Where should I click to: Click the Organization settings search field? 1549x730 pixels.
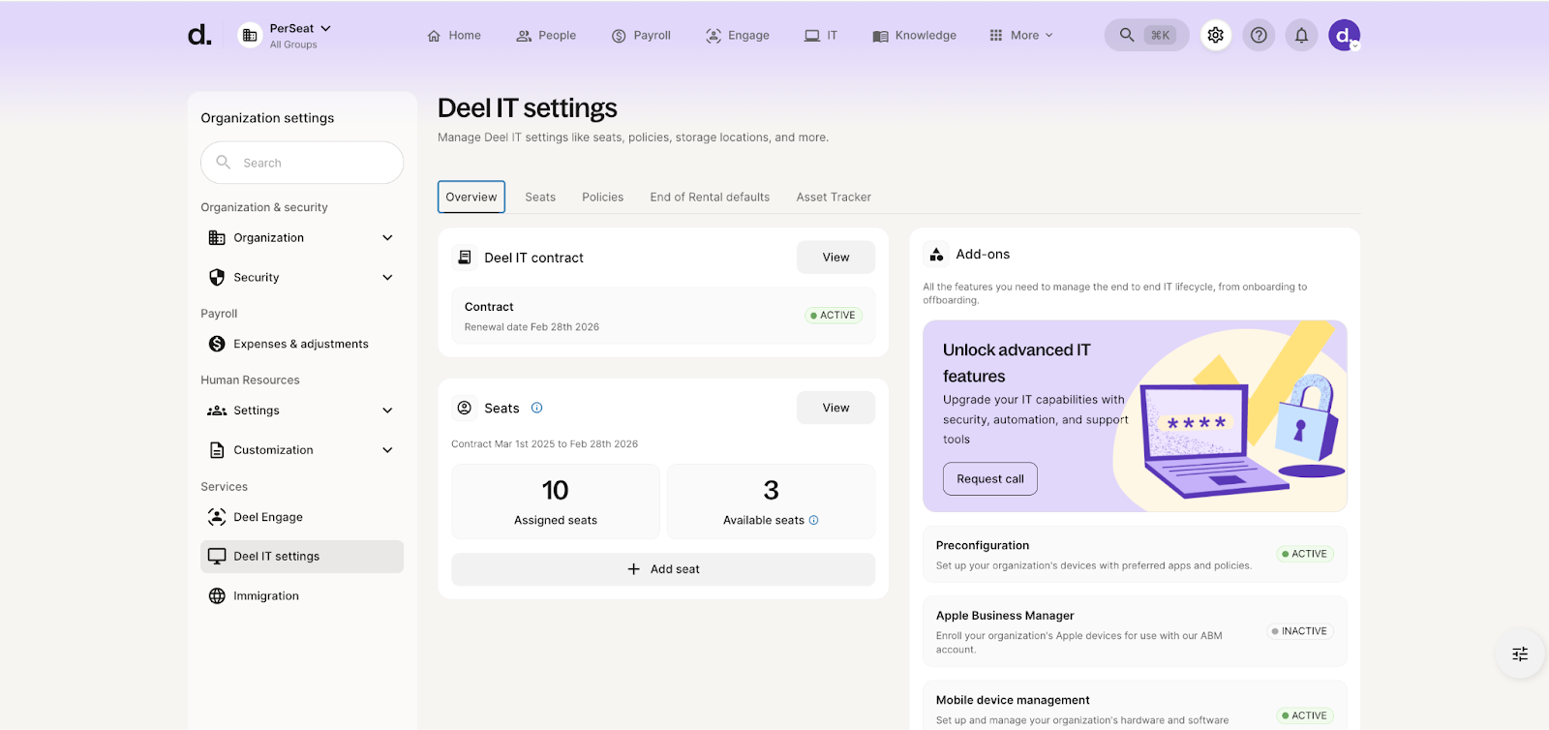tap(302, 163)
